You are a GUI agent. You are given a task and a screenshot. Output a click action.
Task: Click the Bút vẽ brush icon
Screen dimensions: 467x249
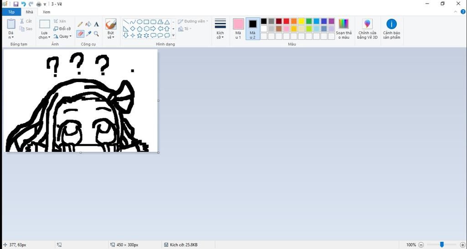coord(111,25)
